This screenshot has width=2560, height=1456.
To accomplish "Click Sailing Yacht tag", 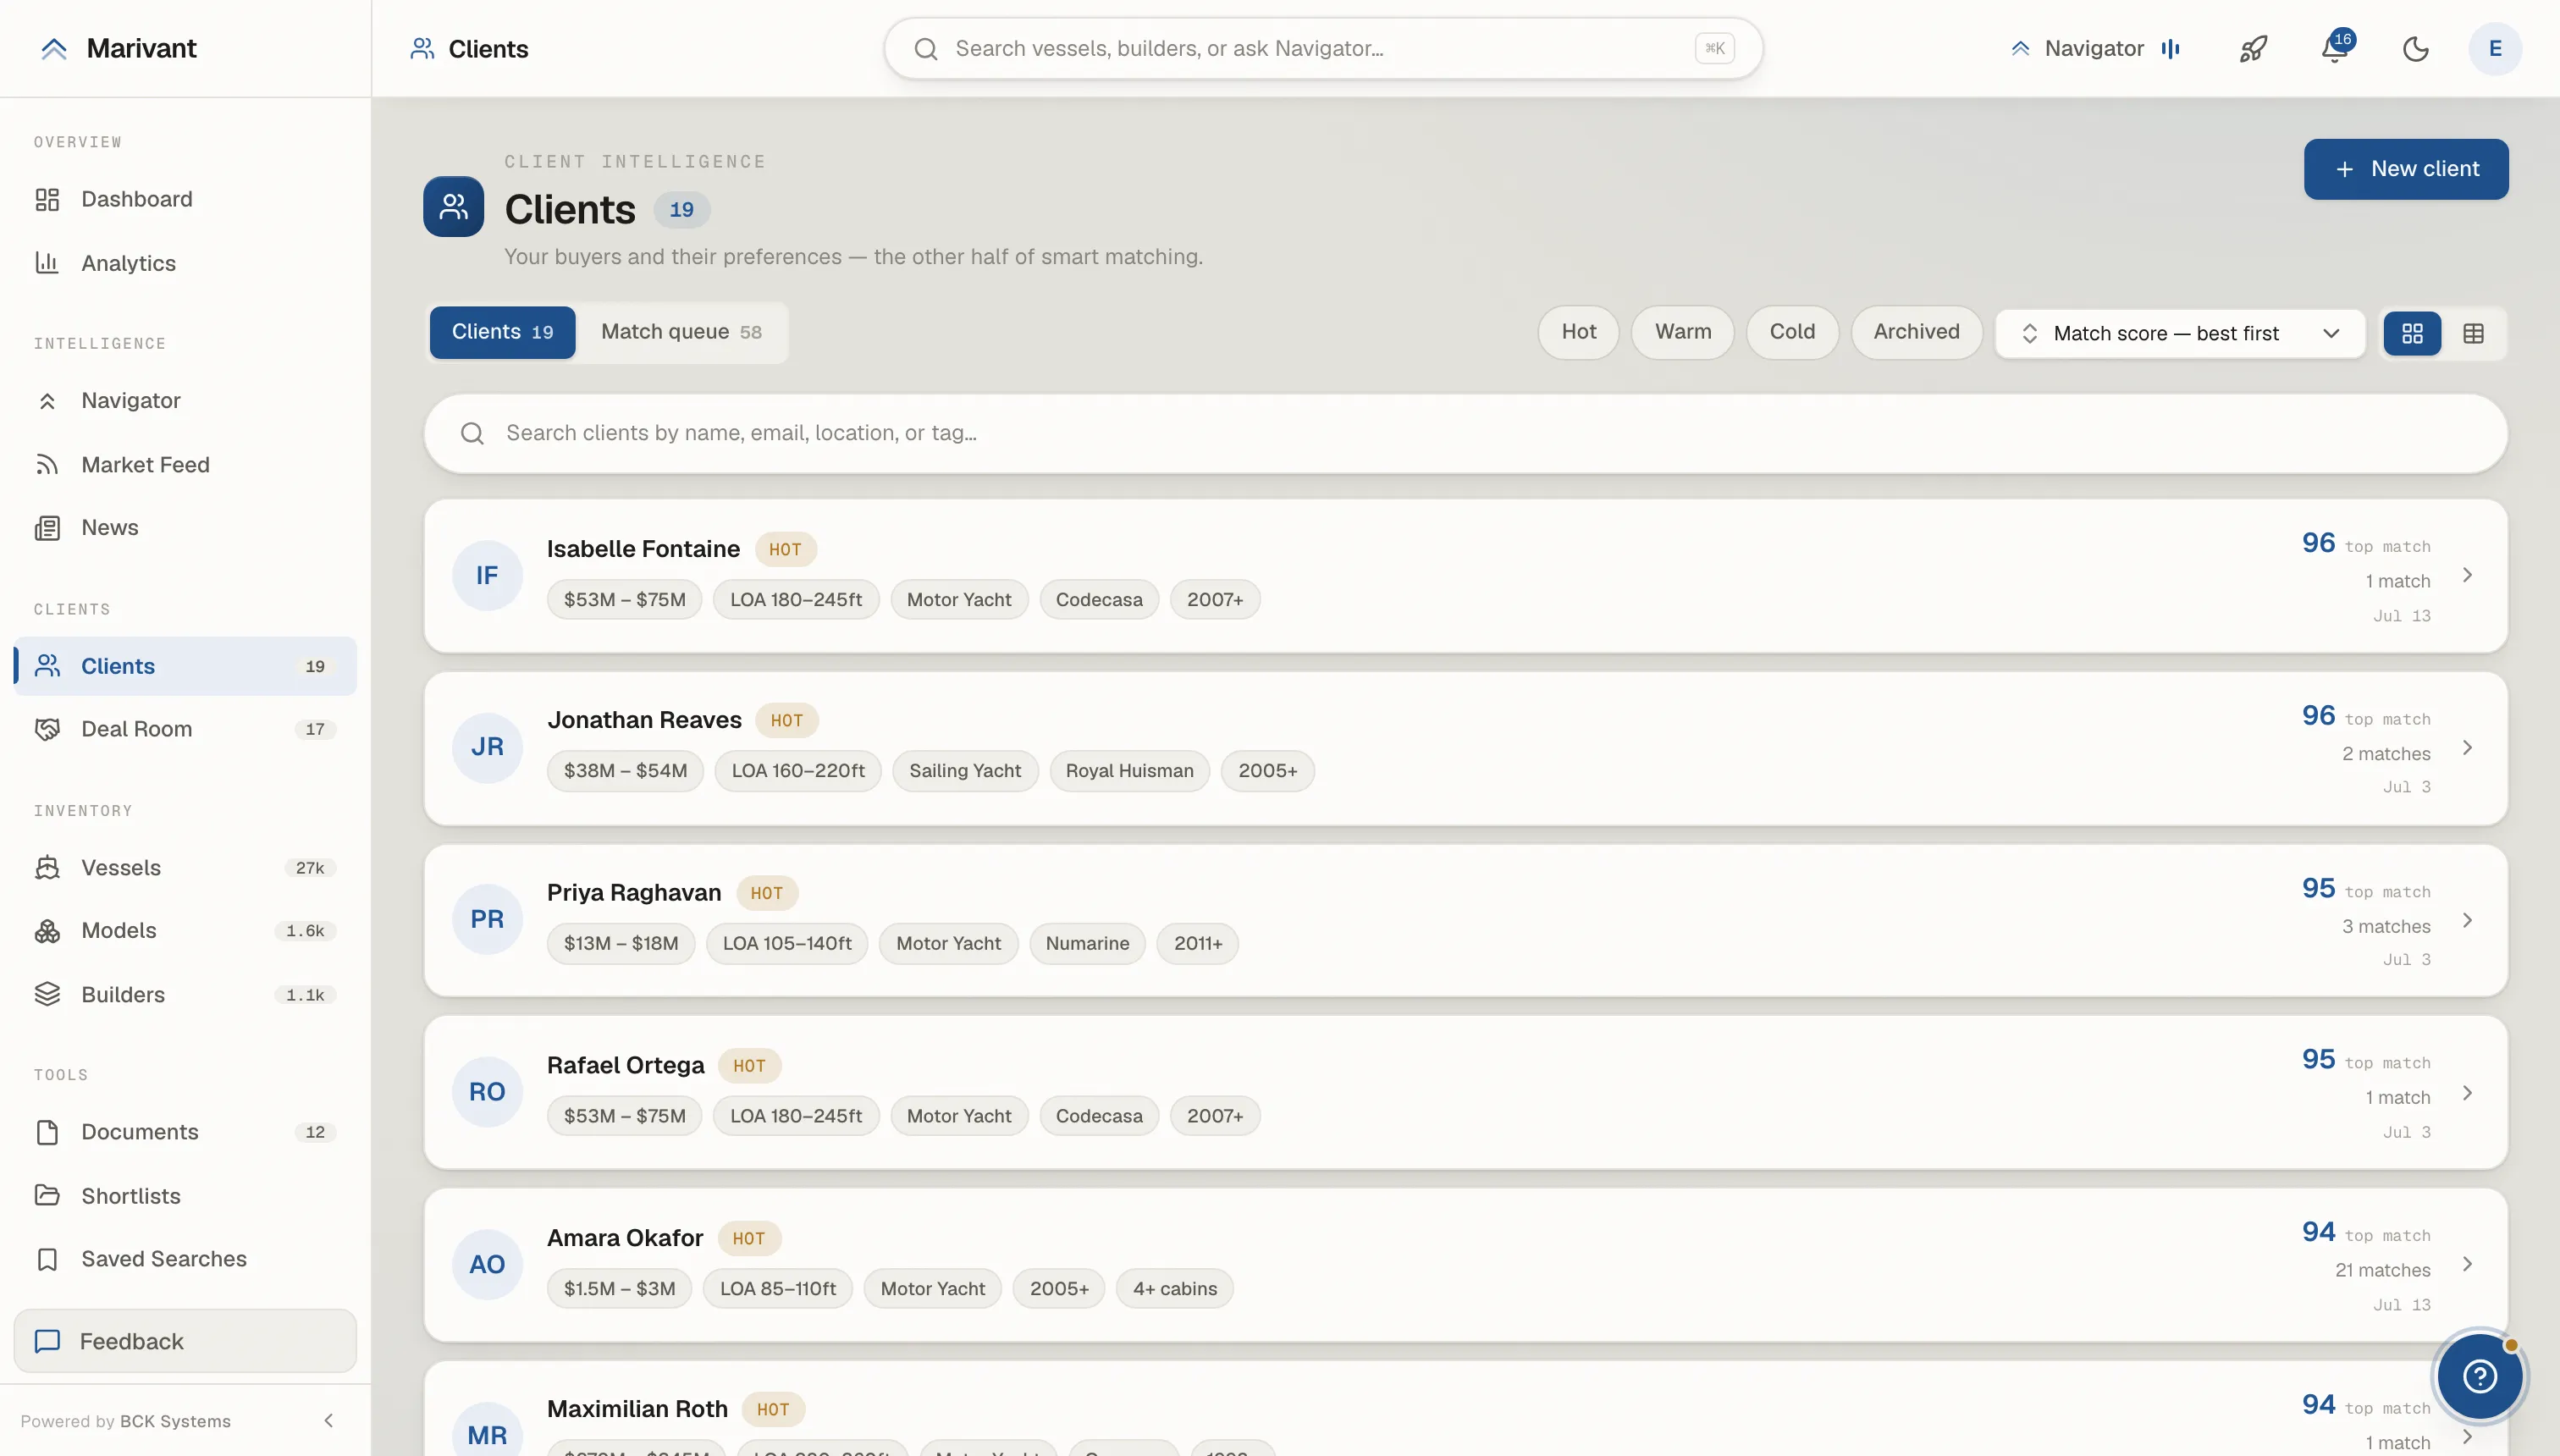I will pos(965,771).
